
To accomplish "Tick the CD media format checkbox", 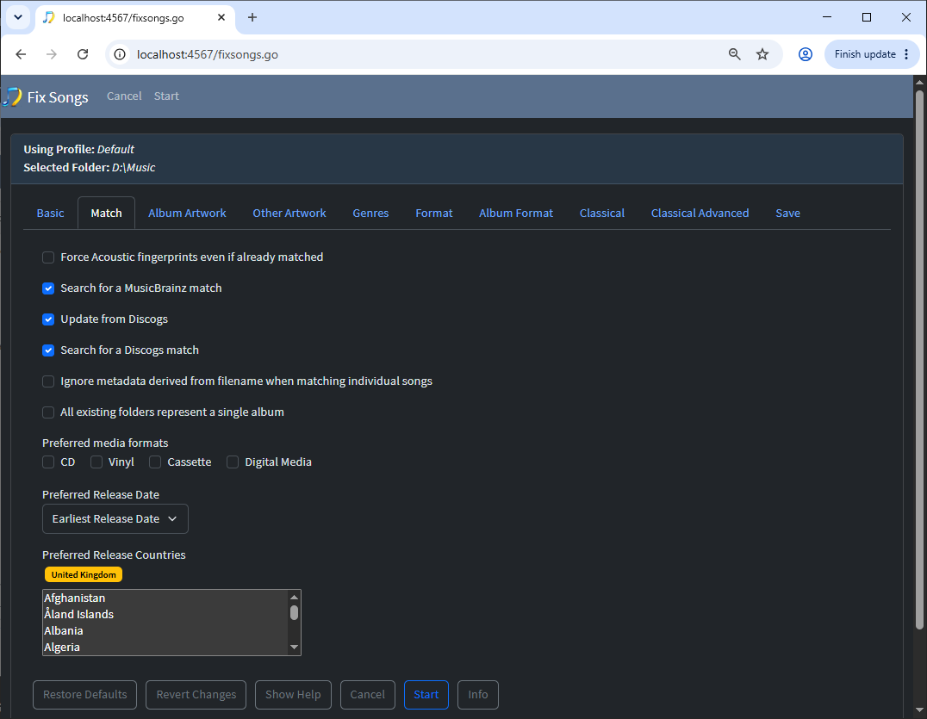I will [x=48, y=462].
